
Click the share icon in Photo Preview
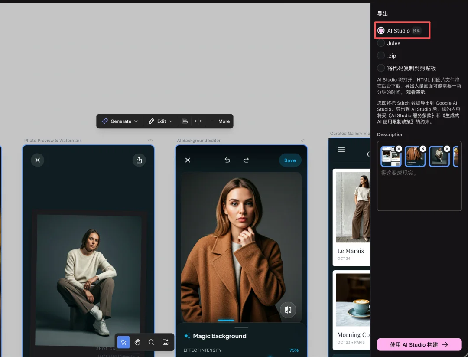[139, 160]
